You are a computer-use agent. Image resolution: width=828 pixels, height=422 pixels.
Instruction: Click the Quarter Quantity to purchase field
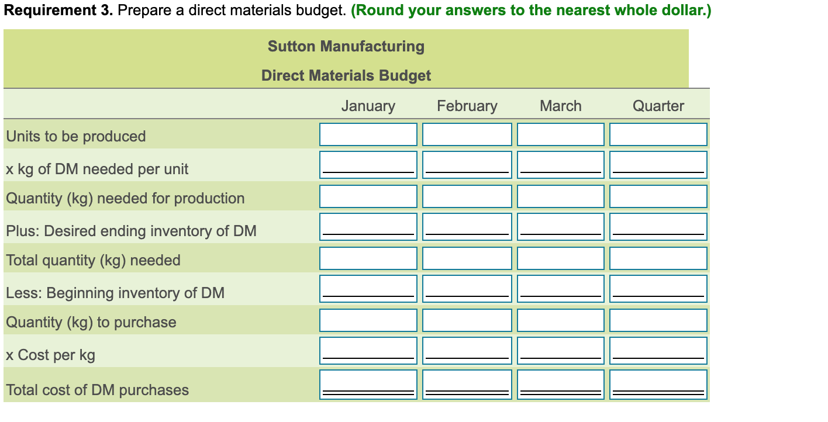click(x=658, y=320)
